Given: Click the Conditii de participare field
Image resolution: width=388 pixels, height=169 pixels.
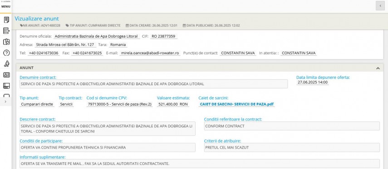Looking at the screenshot, I should click(108, 148).
